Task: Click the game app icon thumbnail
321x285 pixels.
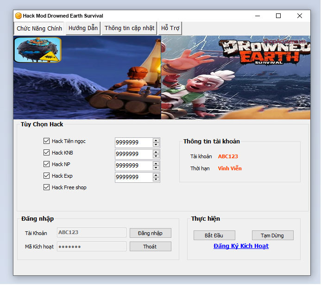Action: click(x=38, y=50)
